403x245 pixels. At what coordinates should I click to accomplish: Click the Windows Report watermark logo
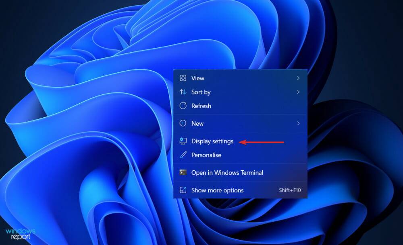pyautogui.click(x=20, y=232)
